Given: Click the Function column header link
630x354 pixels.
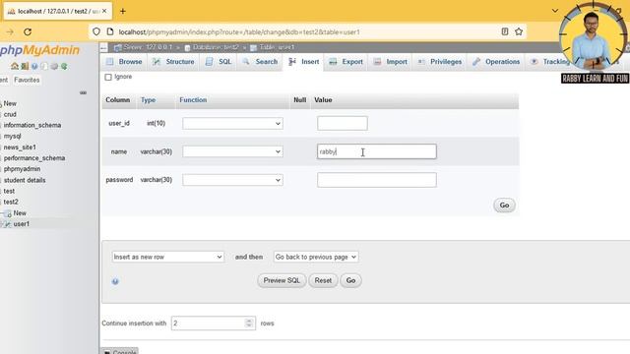Looking at the screenshot, I should click(x=193, y=100).
